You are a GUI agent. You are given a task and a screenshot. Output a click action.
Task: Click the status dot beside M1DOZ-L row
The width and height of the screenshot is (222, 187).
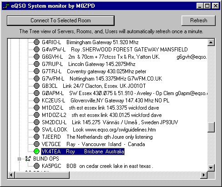(x=36, y=107)
